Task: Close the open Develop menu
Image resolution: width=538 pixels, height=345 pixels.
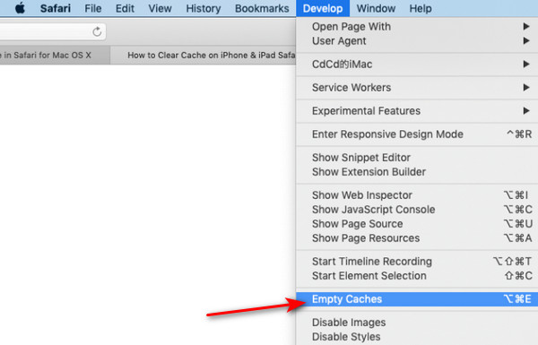Action: click(323, 8)
